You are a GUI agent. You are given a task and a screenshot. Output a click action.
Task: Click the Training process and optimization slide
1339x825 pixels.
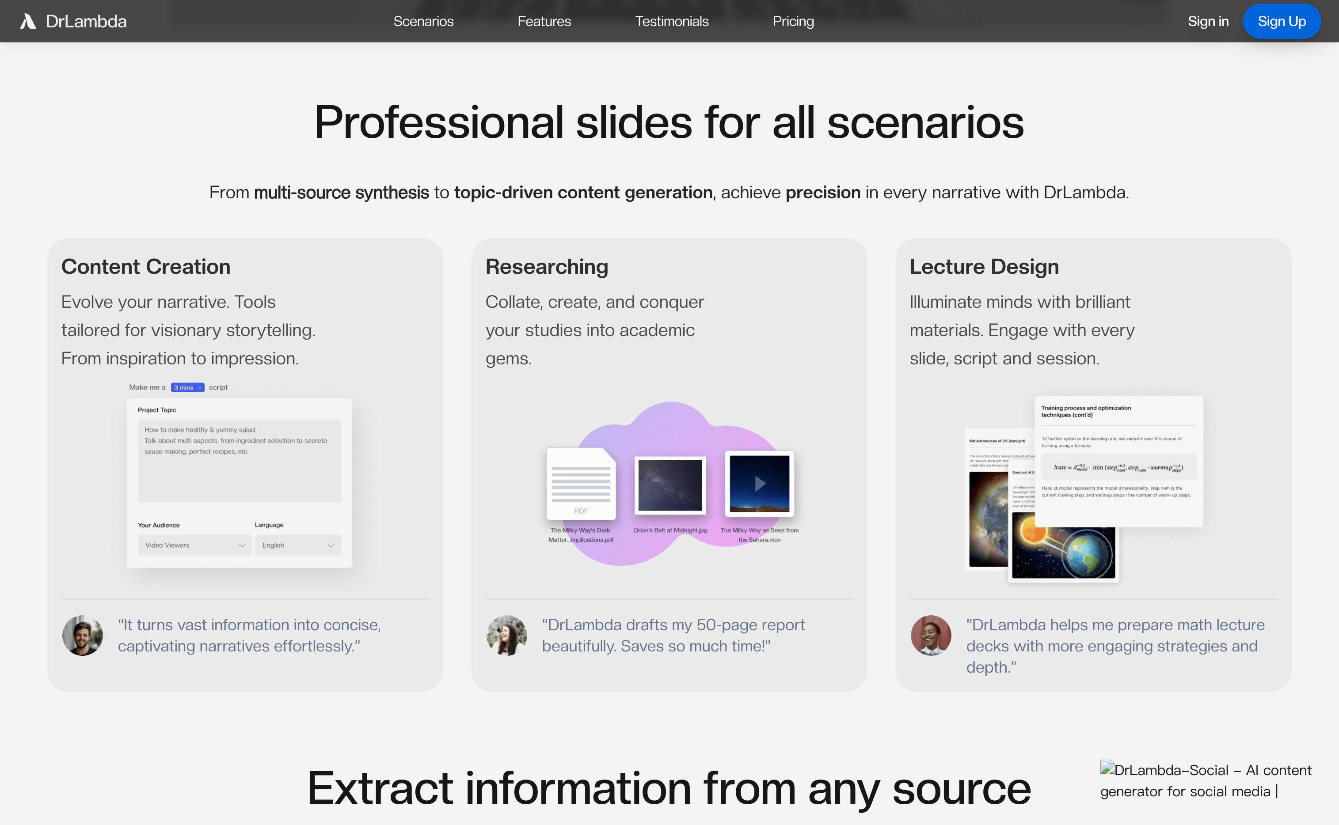pos(1118,461)
